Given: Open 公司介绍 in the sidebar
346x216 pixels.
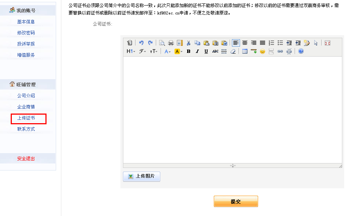Looking at the screenshot, I should click(x=26, y=96).
